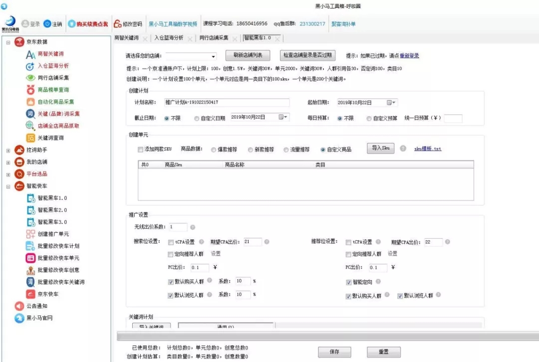Expand the 挖词助手 tree node

pos(8,151)
